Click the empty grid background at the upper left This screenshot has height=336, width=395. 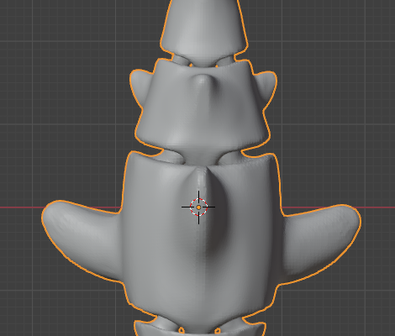pos(70,56)
